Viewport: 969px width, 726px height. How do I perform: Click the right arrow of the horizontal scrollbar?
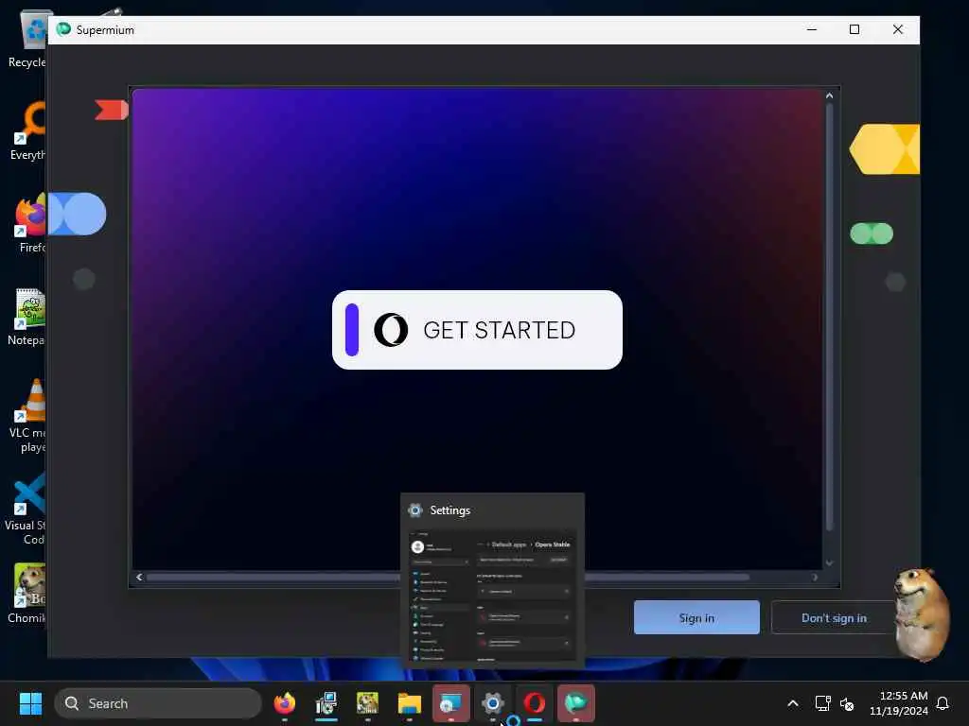815,578
